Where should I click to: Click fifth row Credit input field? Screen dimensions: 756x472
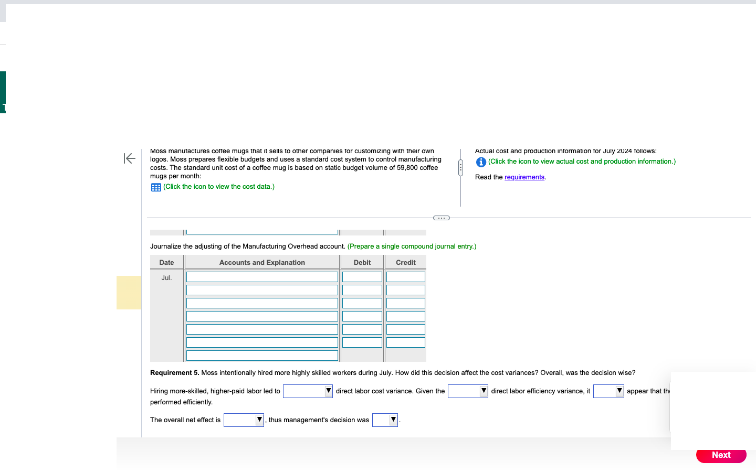(x=406, y=329)
